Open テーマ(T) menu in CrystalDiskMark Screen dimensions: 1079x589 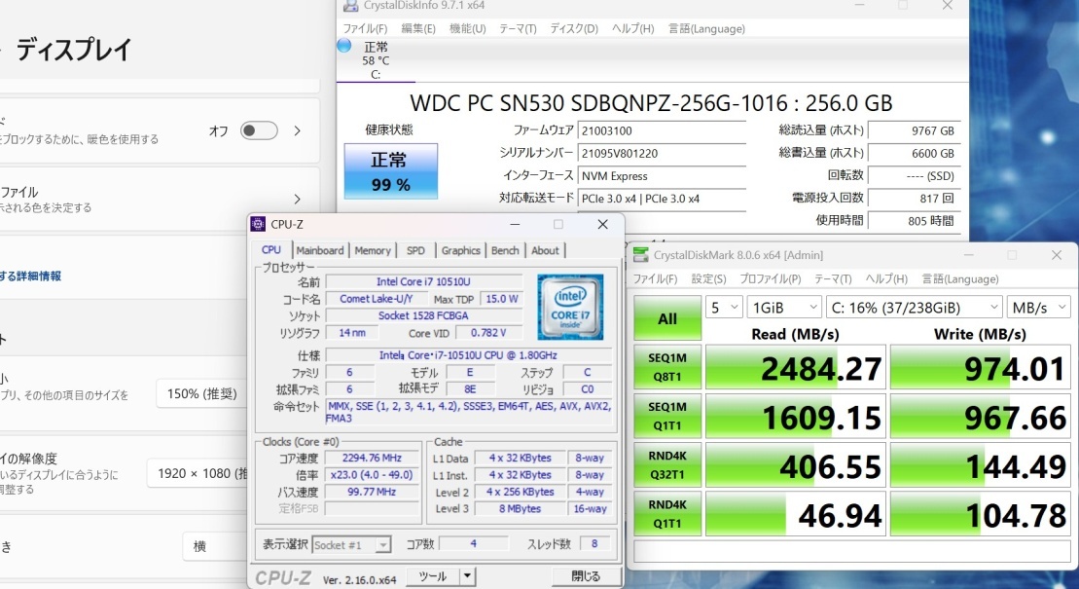tap(834, 279)
